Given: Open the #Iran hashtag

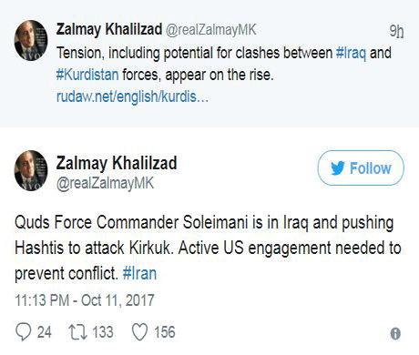Looking at the screenshot, I should click(x=139, y=273).
